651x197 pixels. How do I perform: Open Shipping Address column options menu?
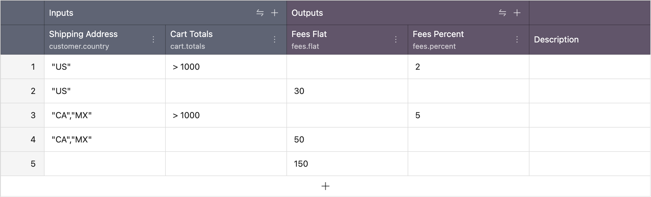tap(153, 39)
